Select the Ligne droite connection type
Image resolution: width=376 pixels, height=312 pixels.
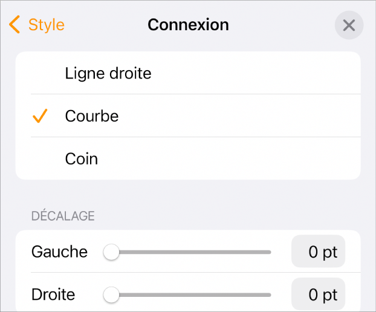[108, 73]
